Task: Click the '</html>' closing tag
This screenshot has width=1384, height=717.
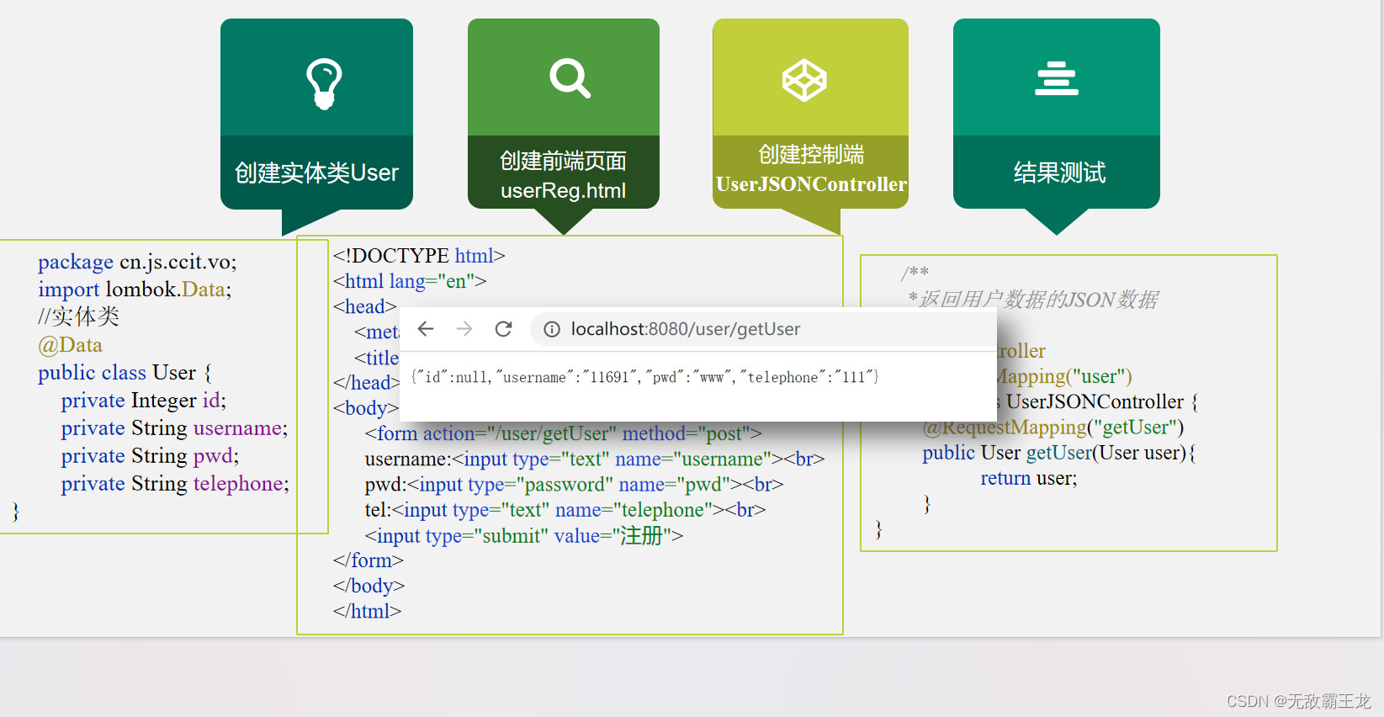Action: coord(367,611)
